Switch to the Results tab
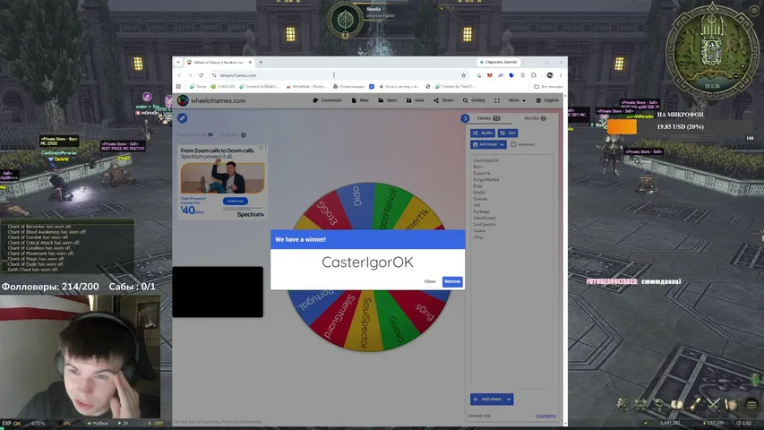 pos(535,118)
